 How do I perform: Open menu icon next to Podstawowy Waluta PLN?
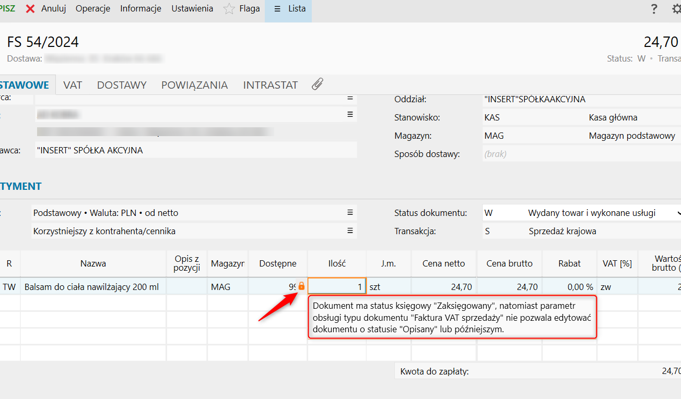350,213
